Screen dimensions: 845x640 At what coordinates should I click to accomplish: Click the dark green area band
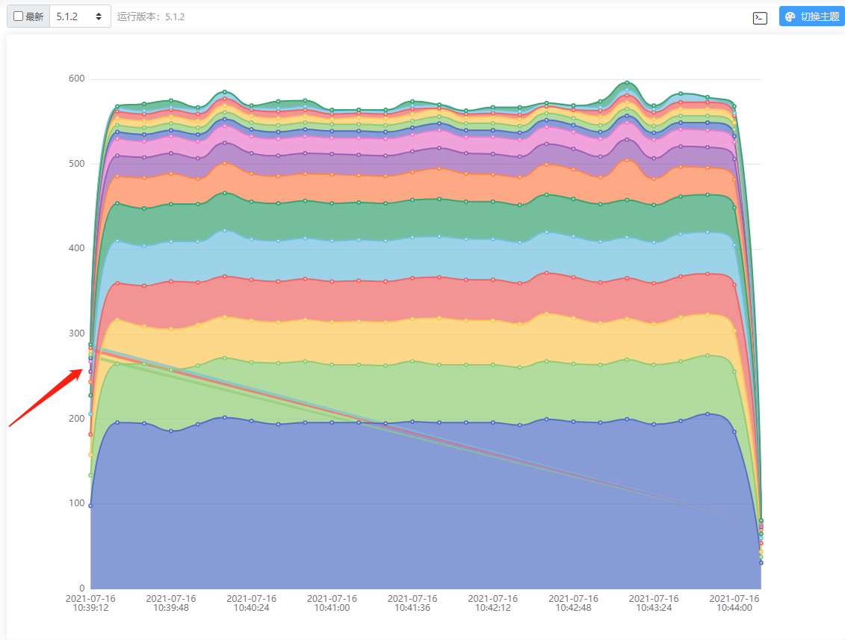426,218
